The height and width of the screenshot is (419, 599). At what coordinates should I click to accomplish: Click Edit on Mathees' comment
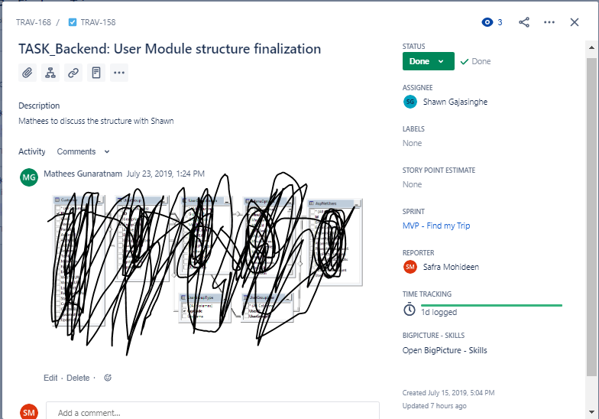pos(50,378)
